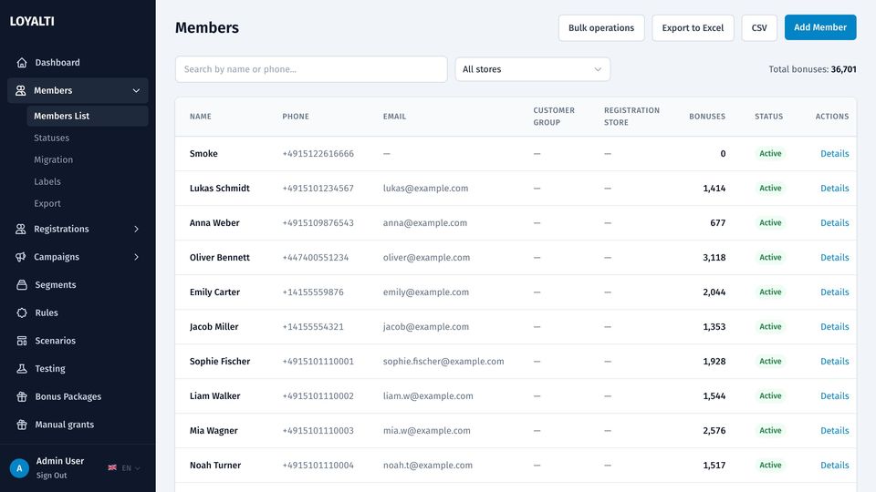876x492 pixels.
Task: Click the Admin User name
Action: (x=60, y=461)
